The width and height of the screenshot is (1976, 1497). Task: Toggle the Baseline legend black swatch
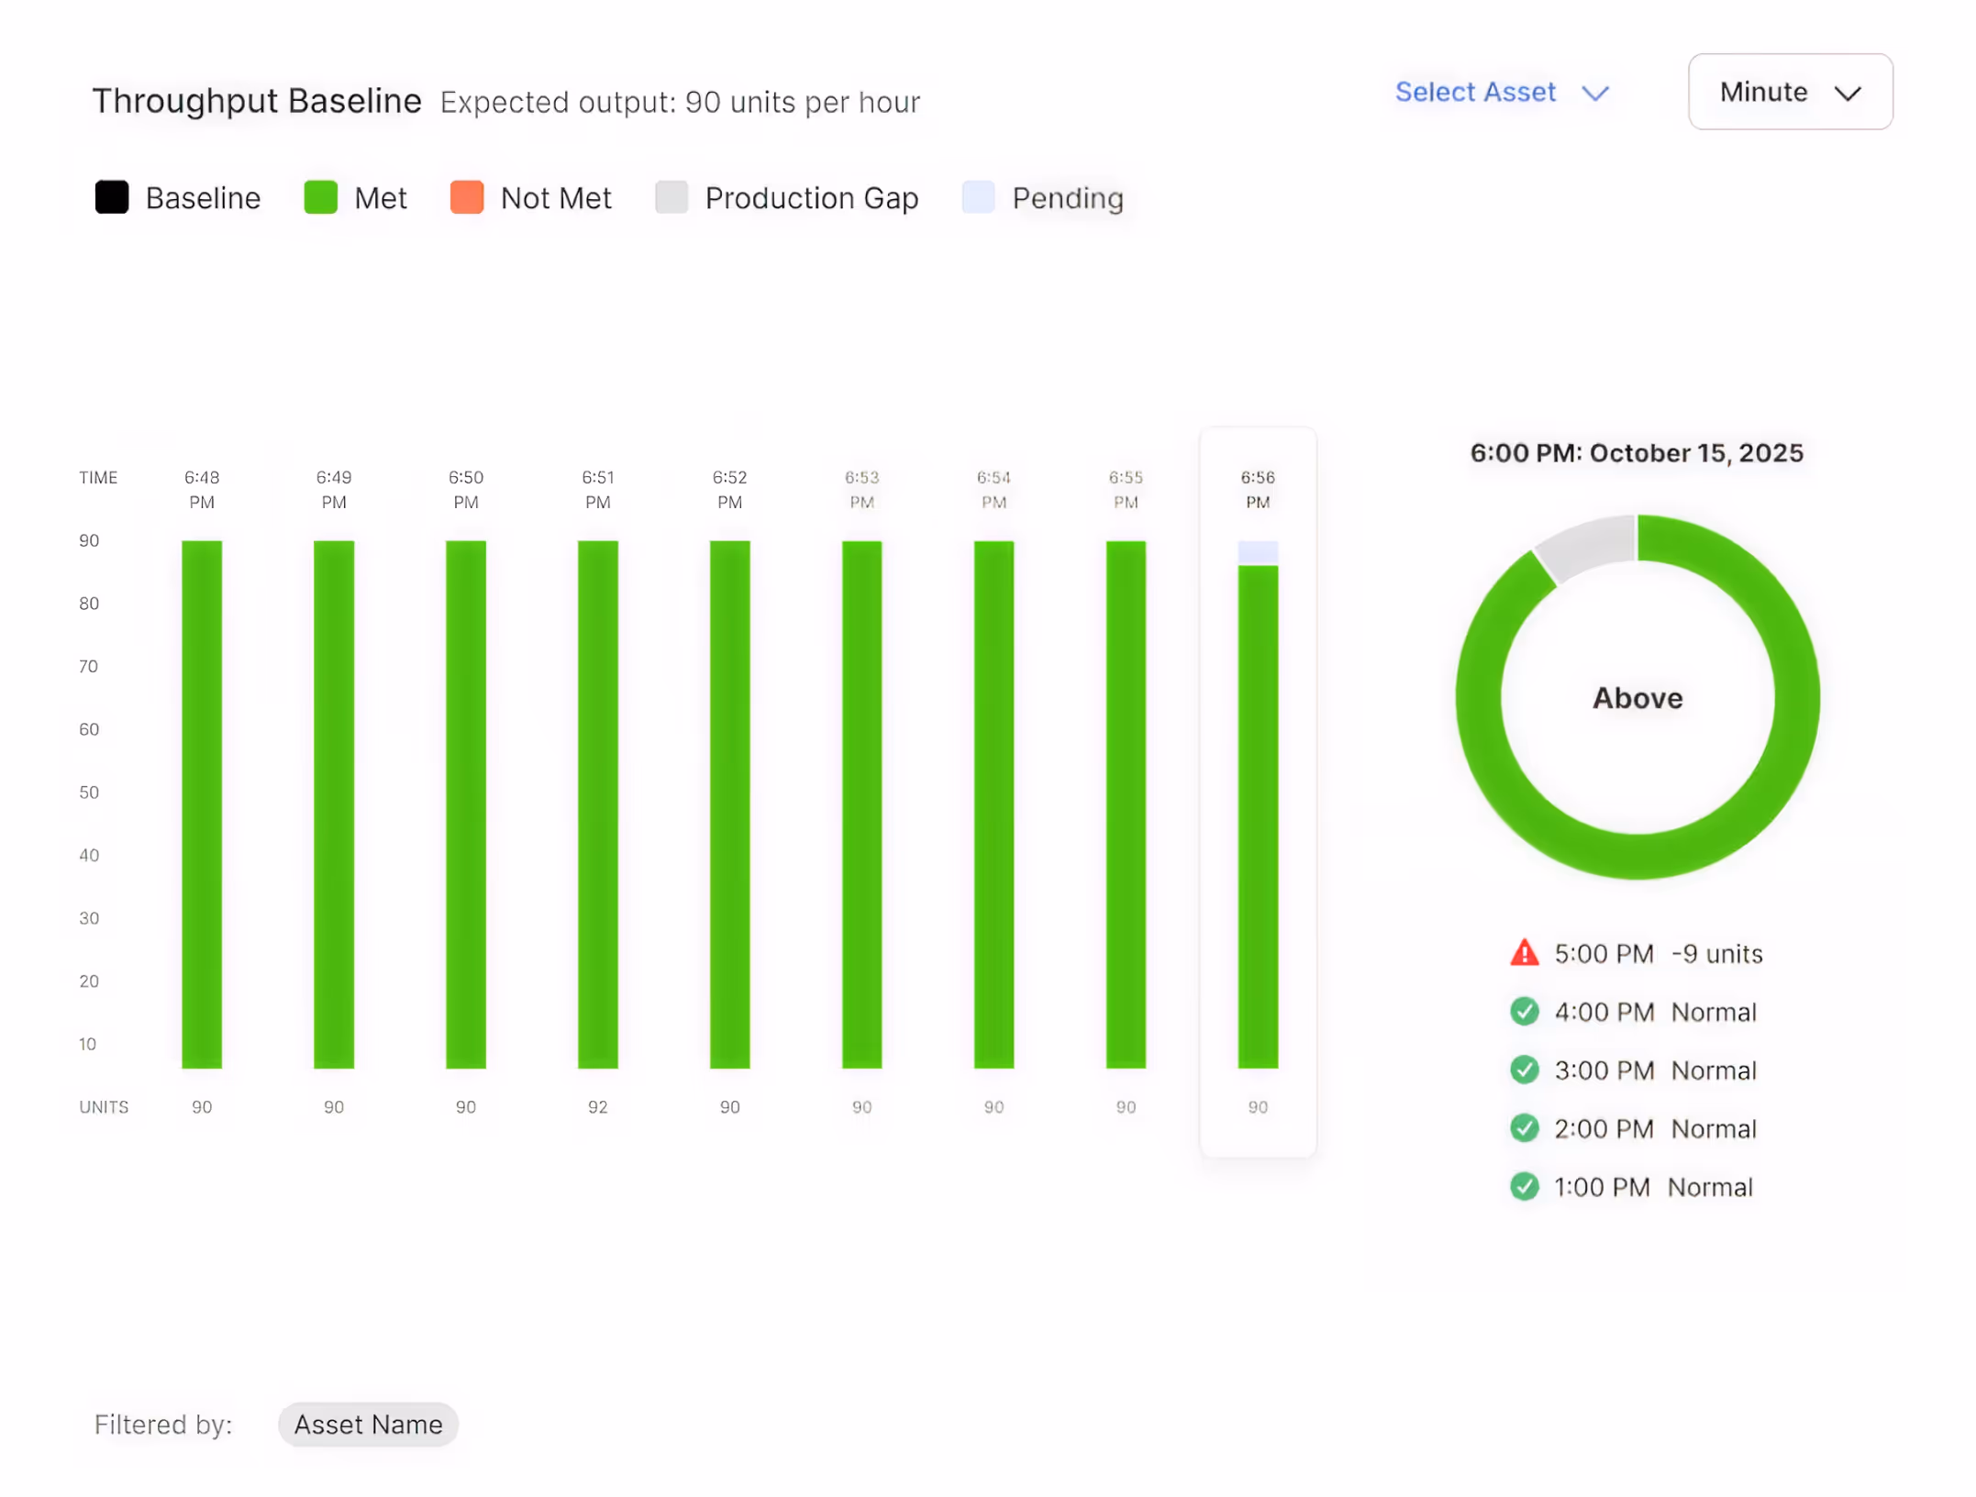click(x=112, y=197)
